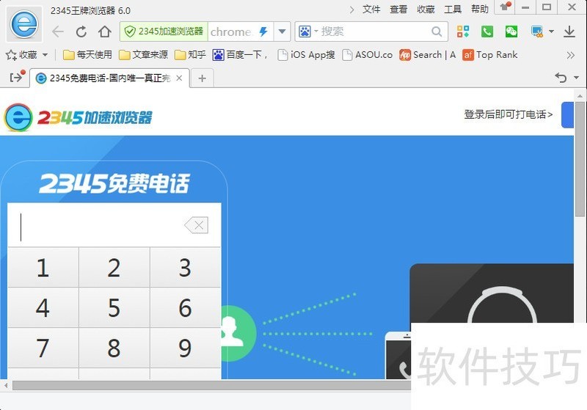
Task: Open the 文章来源 bookmark folder
Action: click(x=143, y=55)
